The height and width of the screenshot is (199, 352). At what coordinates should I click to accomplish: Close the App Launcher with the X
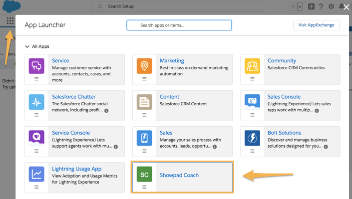(347, 7)
